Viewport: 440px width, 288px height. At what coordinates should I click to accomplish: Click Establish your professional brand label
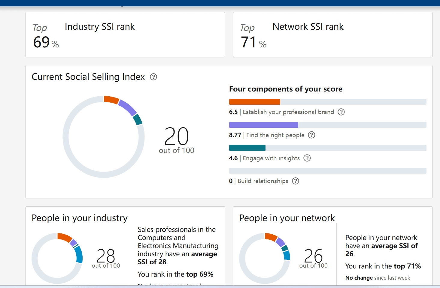tap(288, 112)
